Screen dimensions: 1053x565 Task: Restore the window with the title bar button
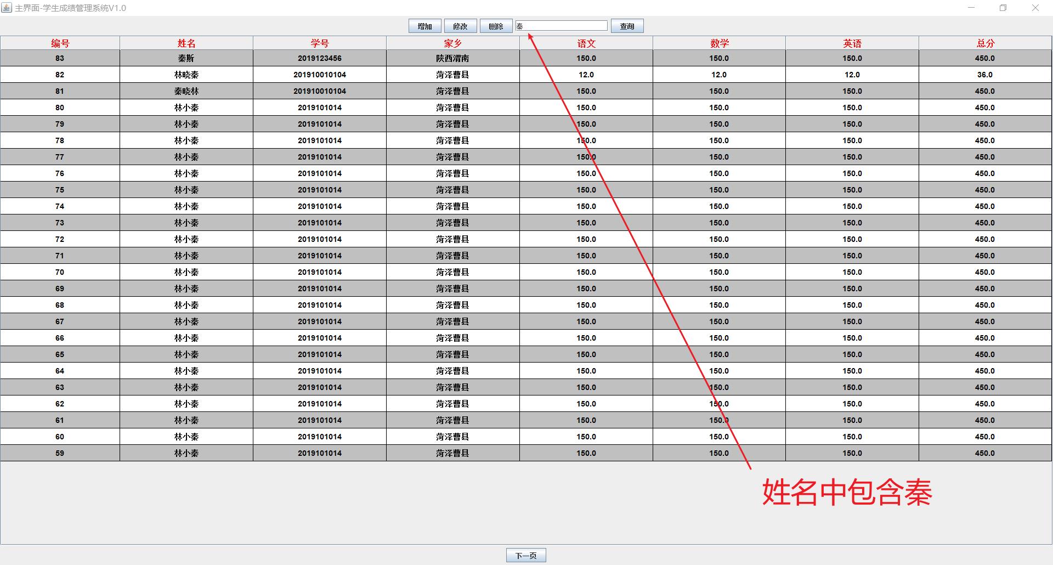(1003, 8)
